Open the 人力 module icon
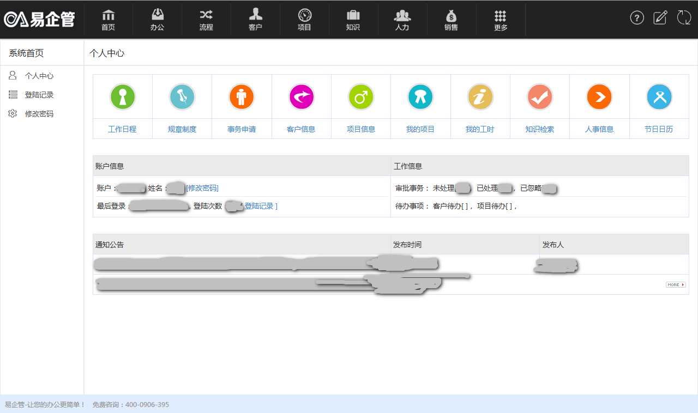698x413 pixels. point(402,19)
